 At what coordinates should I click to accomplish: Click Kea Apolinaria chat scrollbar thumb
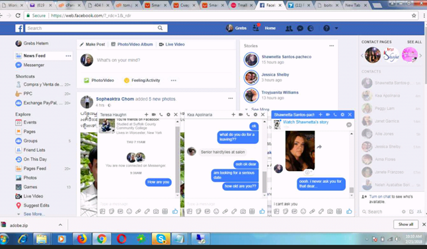coord(264,182)
